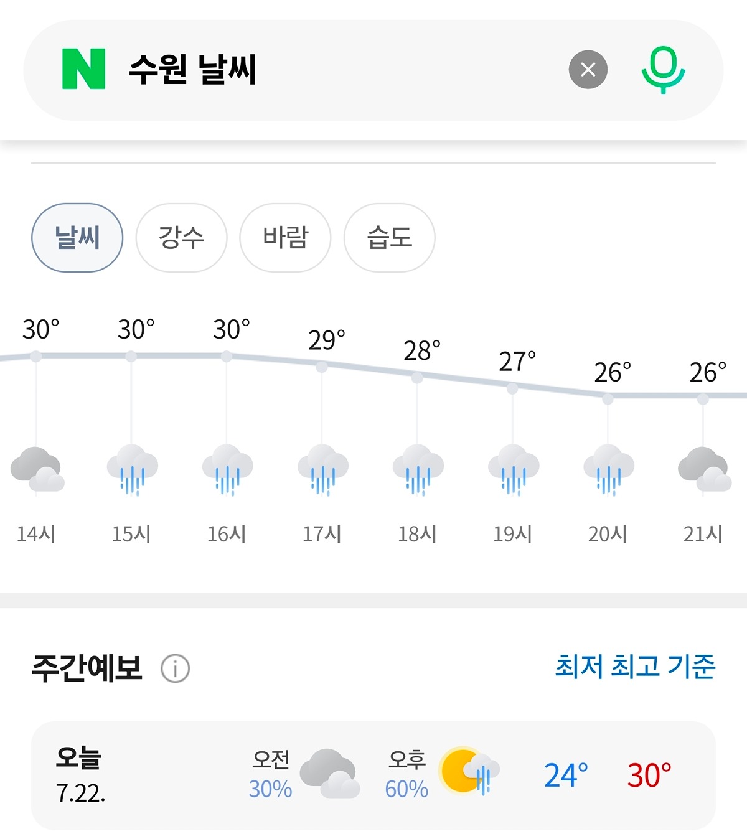The width and height of the screenshot is (747, 839).
Task: Open the 최저 최고 기준 link
Action: [x=635, y=667]
